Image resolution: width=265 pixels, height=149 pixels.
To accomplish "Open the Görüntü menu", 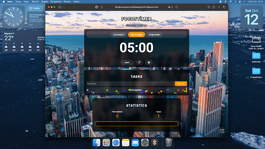I will tap(35, 2).
